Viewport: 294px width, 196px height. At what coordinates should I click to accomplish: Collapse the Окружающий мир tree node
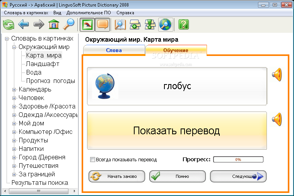point(14,47)
